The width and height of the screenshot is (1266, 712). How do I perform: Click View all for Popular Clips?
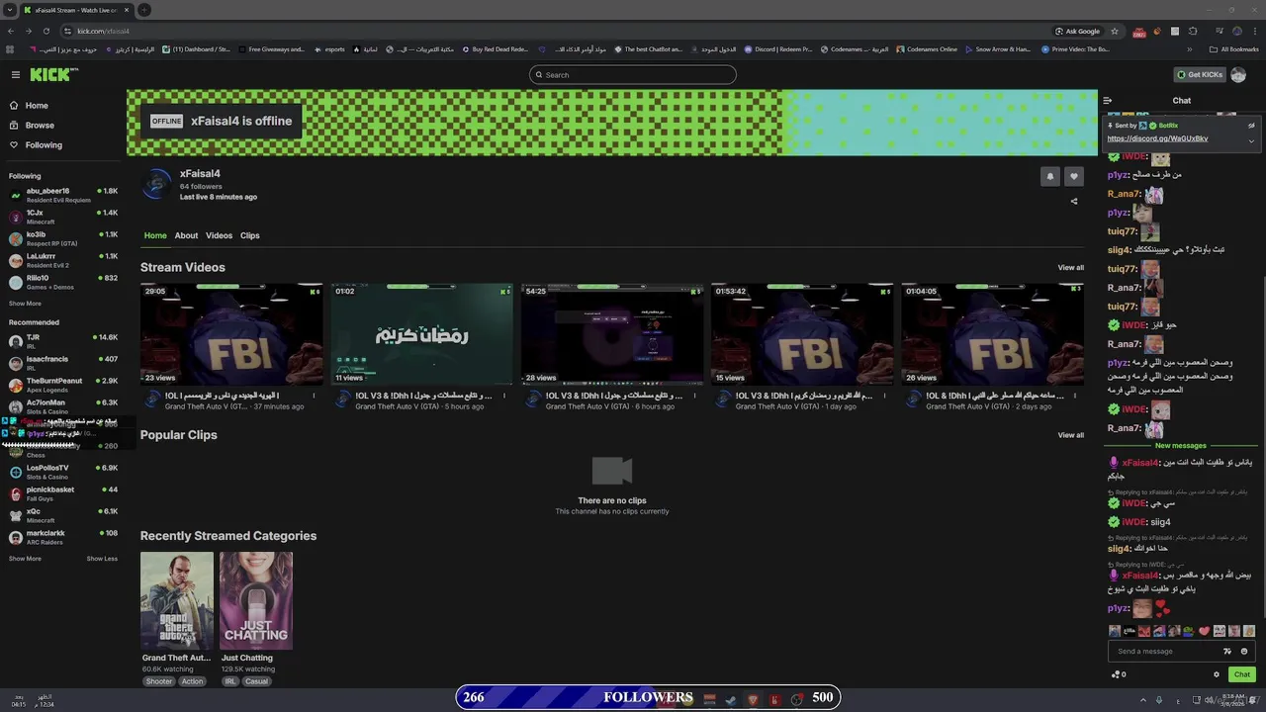point(1070,435)
